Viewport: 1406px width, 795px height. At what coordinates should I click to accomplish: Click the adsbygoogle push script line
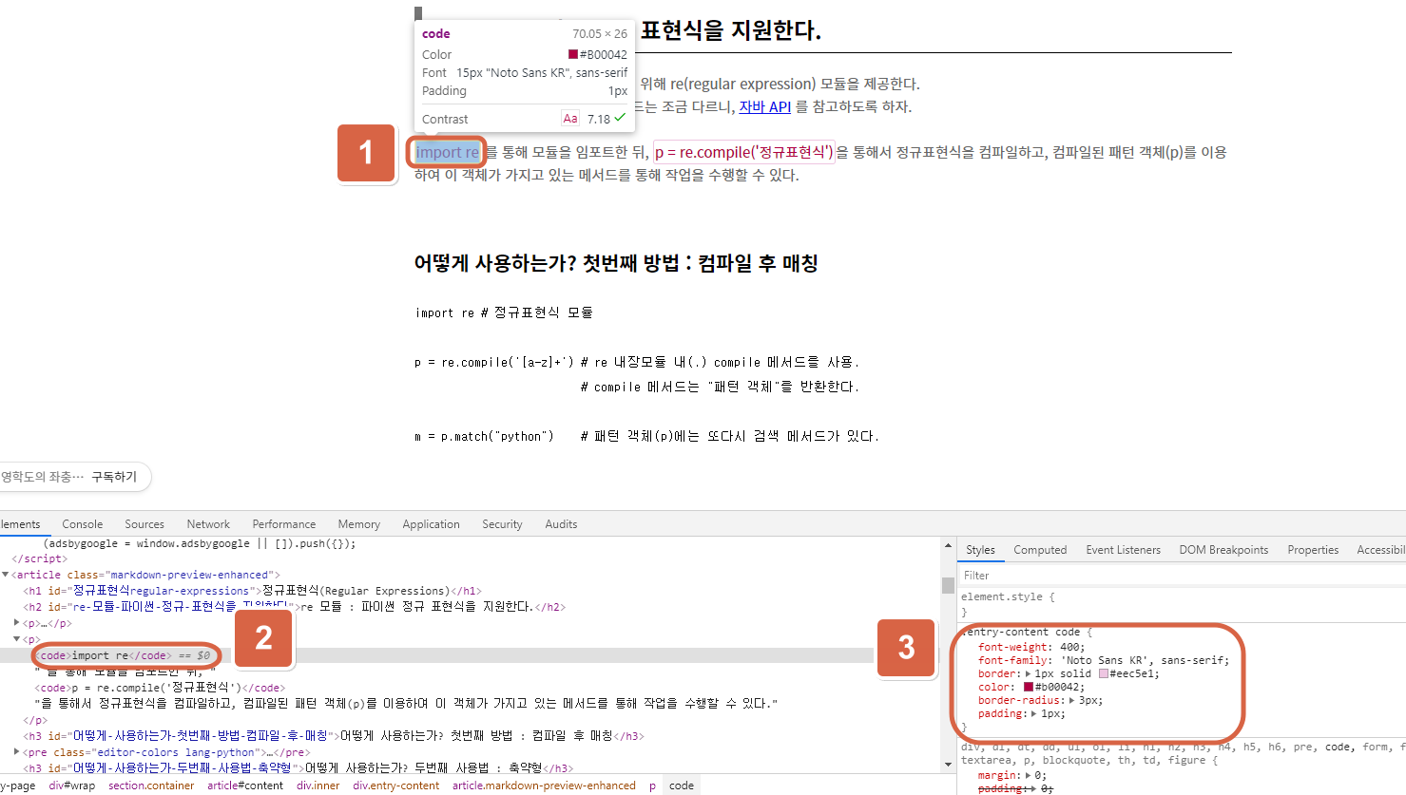200,543
